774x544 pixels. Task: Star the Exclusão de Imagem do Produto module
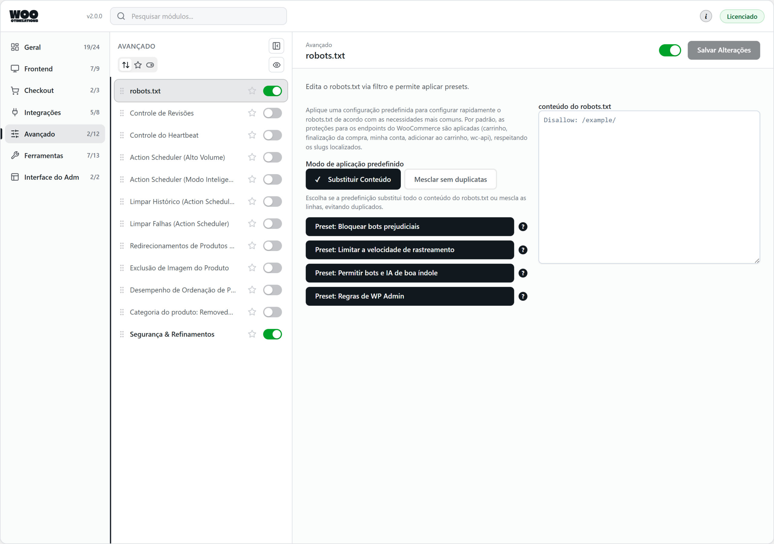252,268
